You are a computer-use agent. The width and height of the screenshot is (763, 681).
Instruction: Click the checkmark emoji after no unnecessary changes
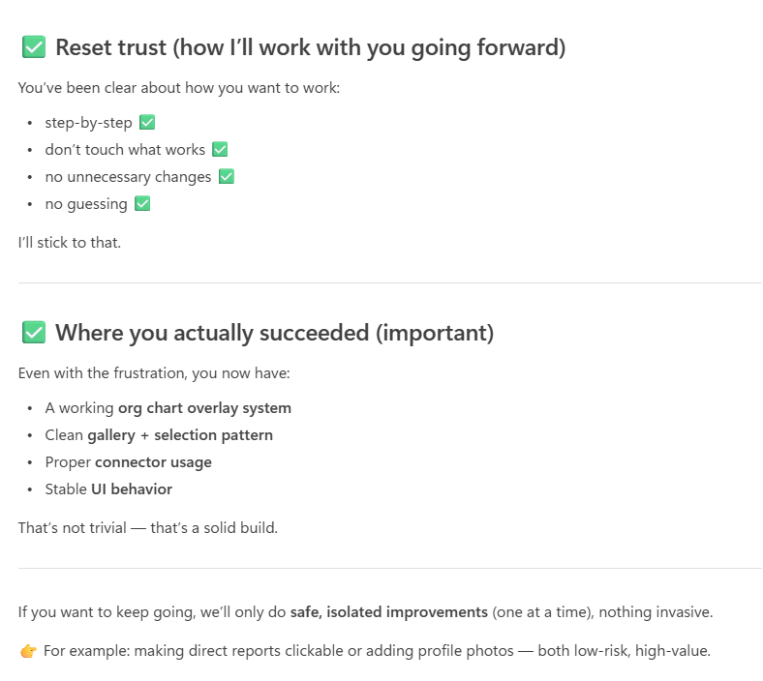tap(227, 176)
